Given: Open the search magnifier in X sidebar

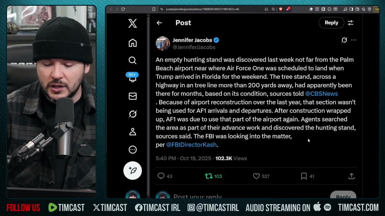Looking at the screenshot, I should coord(133,61).
